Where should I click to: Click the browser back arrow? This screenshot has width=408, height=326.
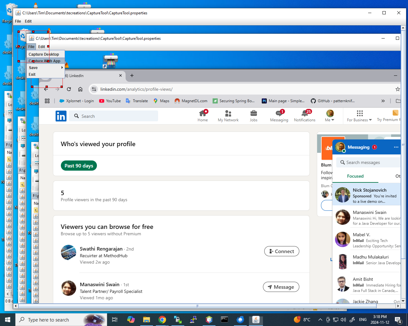(46, 89)
